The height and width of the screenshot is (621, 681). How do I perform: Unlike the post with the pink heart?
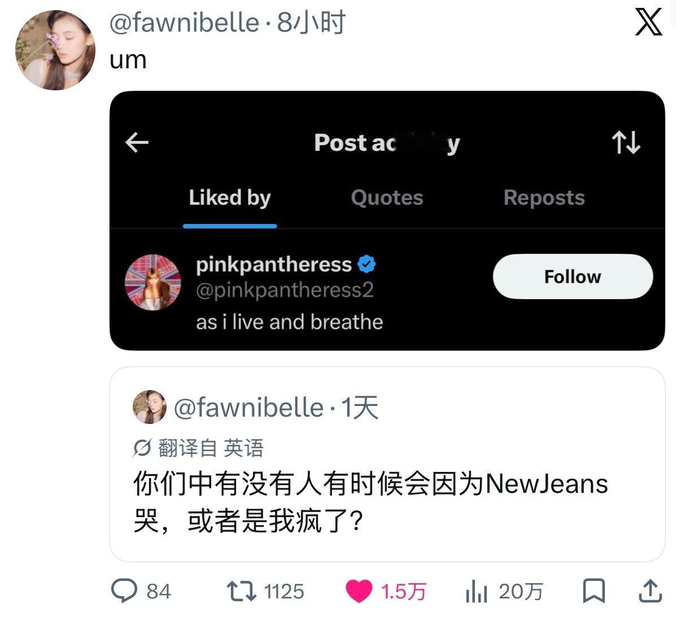tap(359, 591)
